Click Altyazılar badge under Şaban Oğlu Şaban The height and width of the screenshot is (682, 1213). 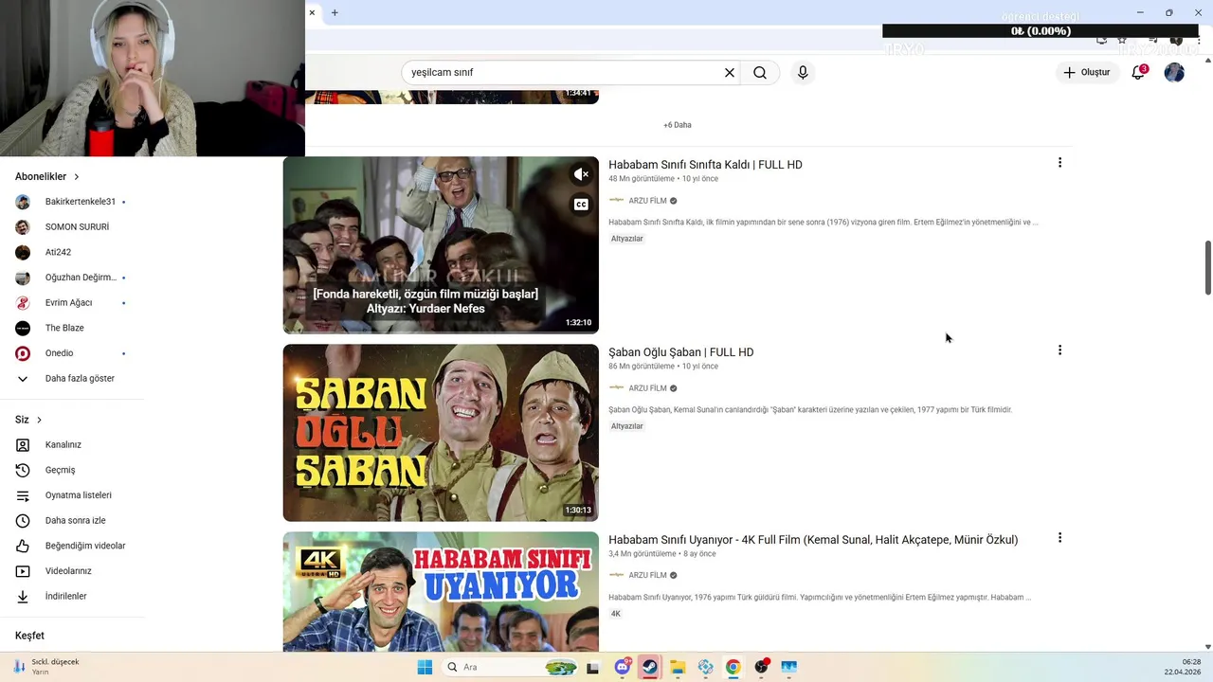coord(627,426)
